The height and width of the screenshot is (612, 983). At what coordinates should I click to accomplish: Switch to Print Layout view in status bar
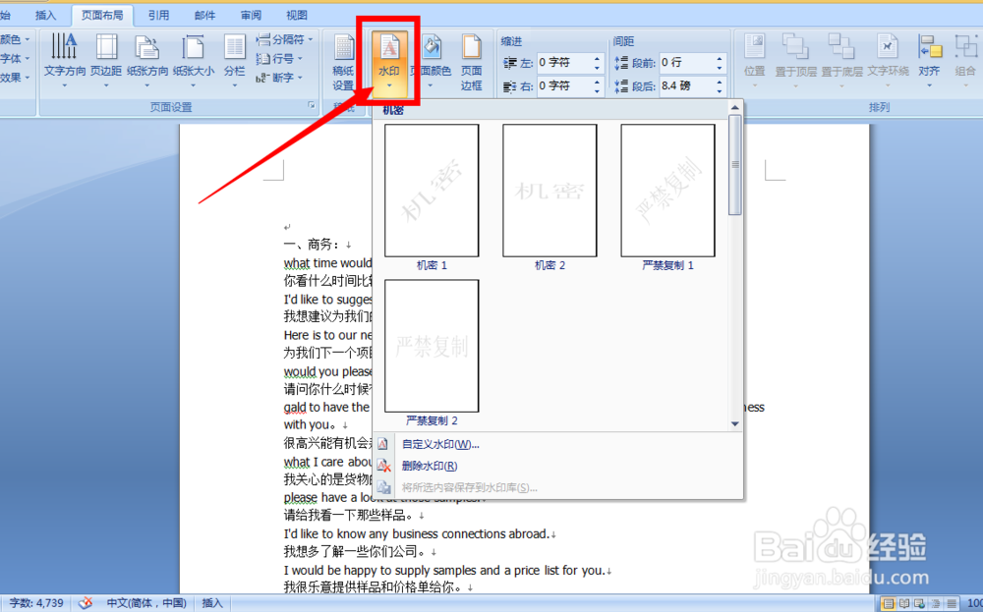(x=888, y=603)
